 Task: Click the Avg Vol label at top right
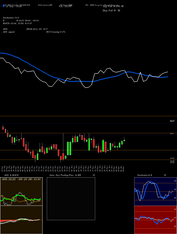(113, 6)
